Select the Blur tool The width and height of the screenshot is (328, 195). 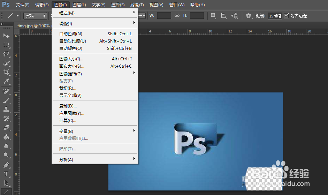coord(6,146)
